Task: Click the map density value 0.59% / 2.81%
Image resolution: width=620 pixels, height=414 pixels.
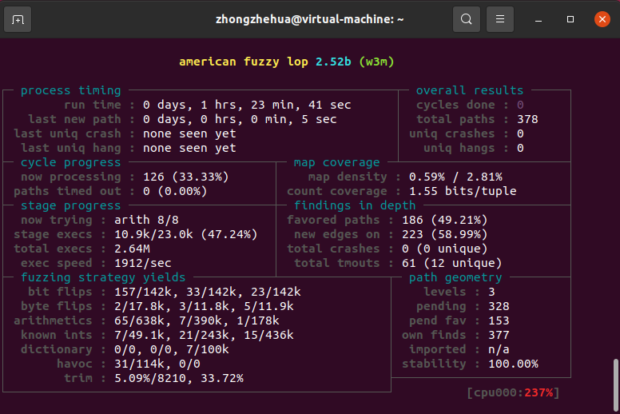Action: coord(455,177)
